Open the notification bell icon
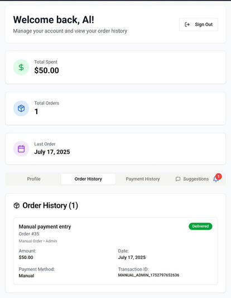Image resolution: width=231 pixels, height=298 pixels. (216, 179)
